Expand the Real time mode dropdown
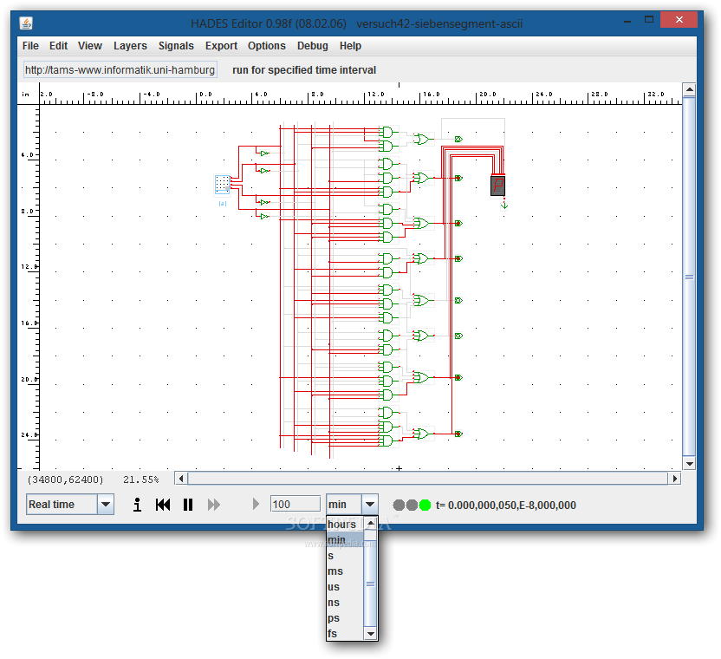The width and height of the screenshot is (721, 659). [x=106, y=505]
